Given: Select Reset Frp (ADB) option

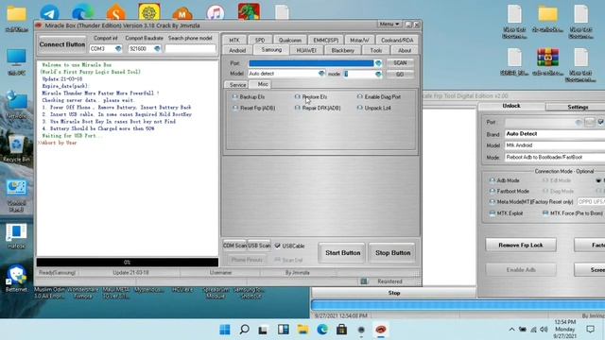Looking at the screenshot, I should [254, 108].
